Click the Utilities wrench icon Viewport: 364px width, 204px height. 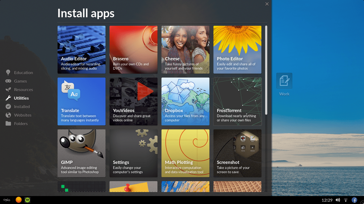point(8,98)
